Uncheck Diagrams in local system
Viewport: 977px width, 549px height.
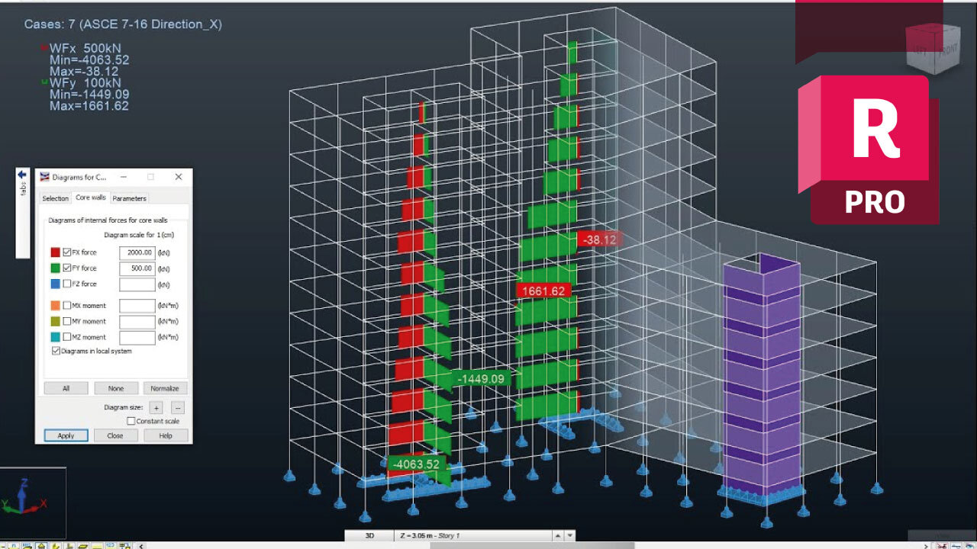point(54,352)
